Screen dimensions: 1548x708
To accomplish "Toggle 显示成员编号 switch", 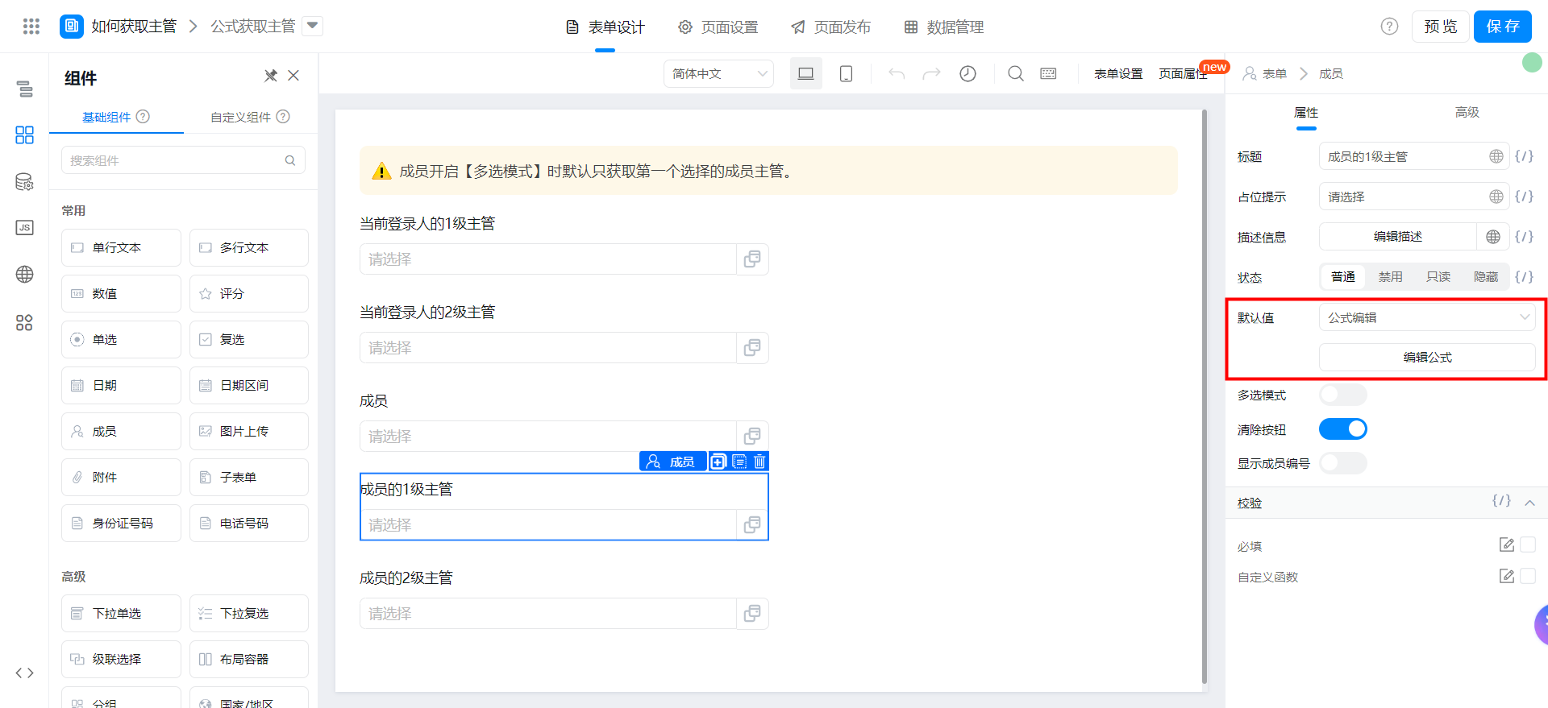I will (x=1343, y=463).
